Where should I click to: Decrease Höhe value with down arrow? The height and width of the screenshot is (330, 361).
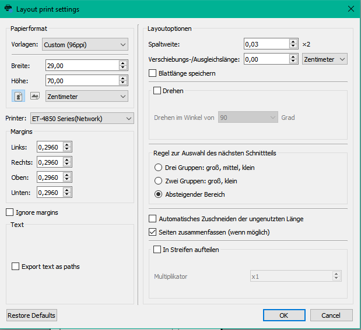(x=123, y=83)
